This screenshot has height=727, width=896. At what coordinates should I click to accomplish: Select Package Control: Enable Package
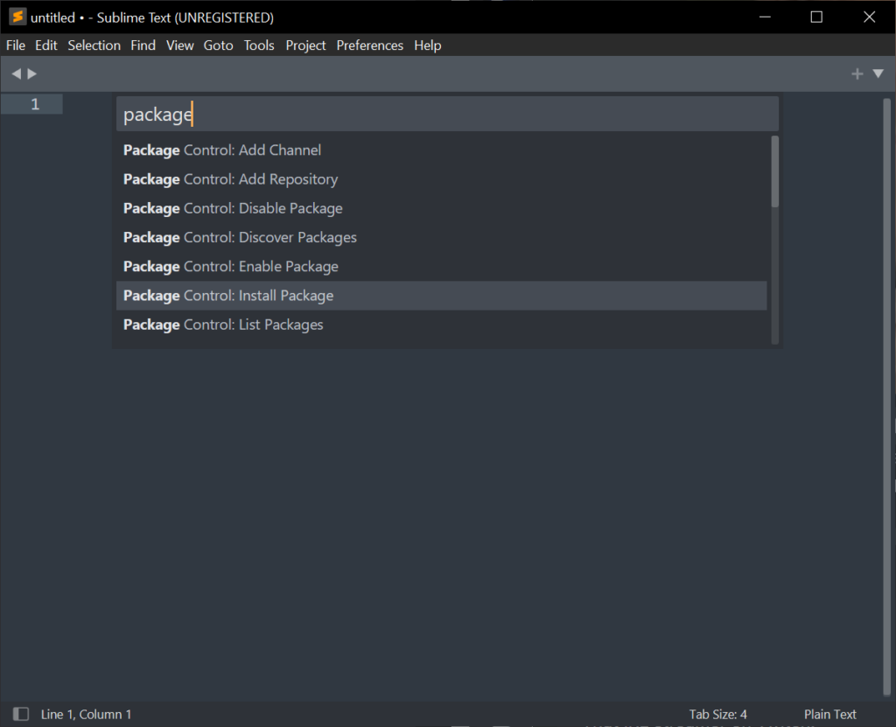[x=441, y=267]
